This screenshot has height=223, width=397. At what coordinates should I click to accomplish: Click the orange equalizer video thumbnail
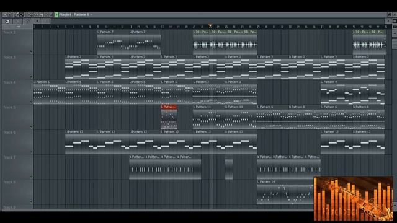click(354, 198)
